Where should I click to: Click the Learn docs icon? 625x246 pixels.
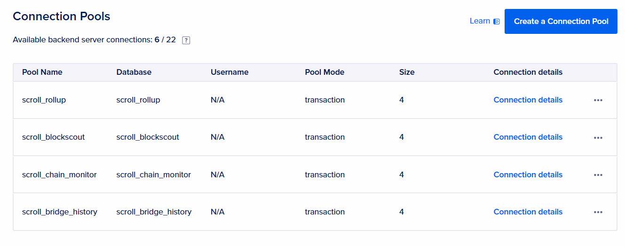coord(497,21)
